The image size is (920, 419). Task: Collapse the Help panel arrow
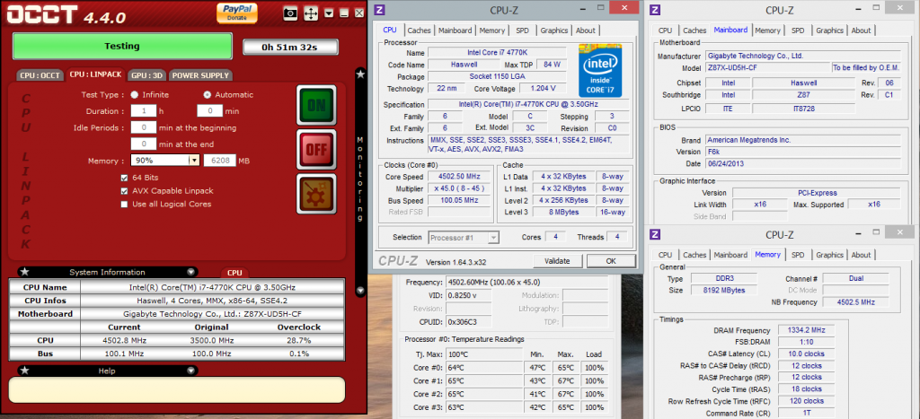tap(190, 371)
